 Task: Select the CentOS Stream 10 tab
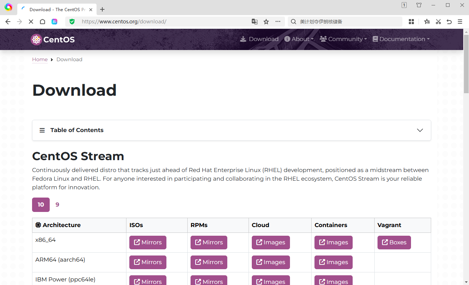pos(41,205)
